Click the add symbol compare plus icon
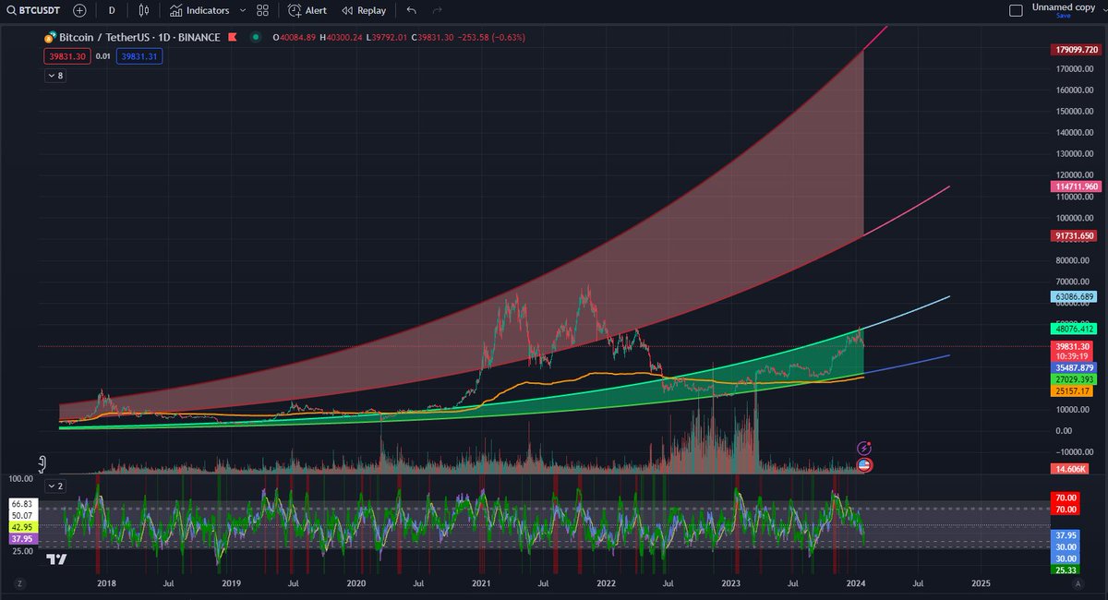The image size is (1108, 600). (x=79, y=10)
